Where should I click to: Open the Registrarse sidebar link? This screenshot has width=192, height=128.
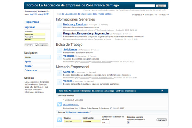(x=32, y=22)
